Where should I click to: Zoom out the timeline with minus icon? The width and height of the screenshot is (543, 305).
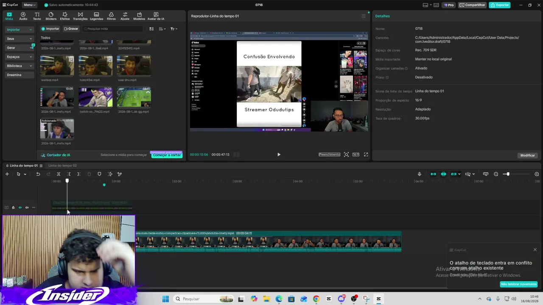tap(496, 174)
